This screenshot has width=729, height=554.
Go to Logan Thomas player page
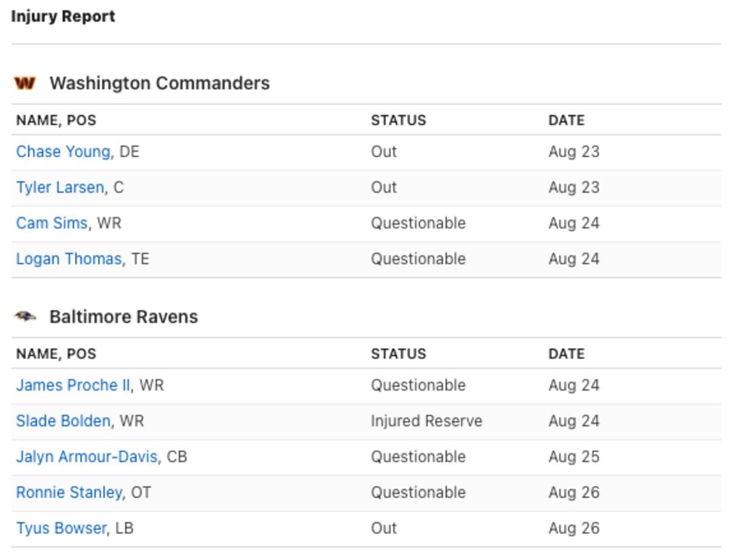69,259
